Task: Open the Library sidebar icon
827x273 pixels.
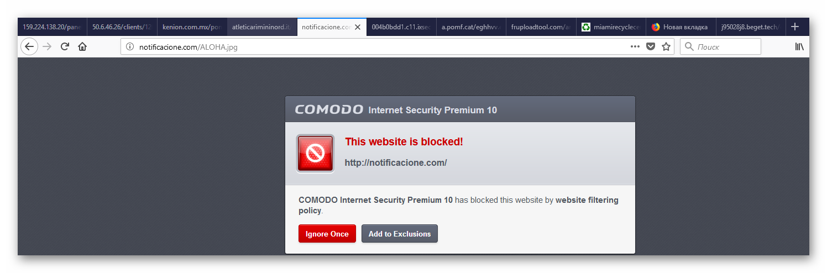Action: click(799, 47)
